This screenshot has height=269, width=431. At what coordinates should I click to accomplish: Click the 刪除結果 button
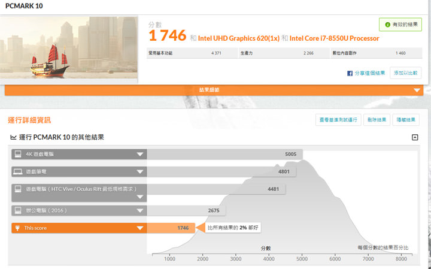377,120
